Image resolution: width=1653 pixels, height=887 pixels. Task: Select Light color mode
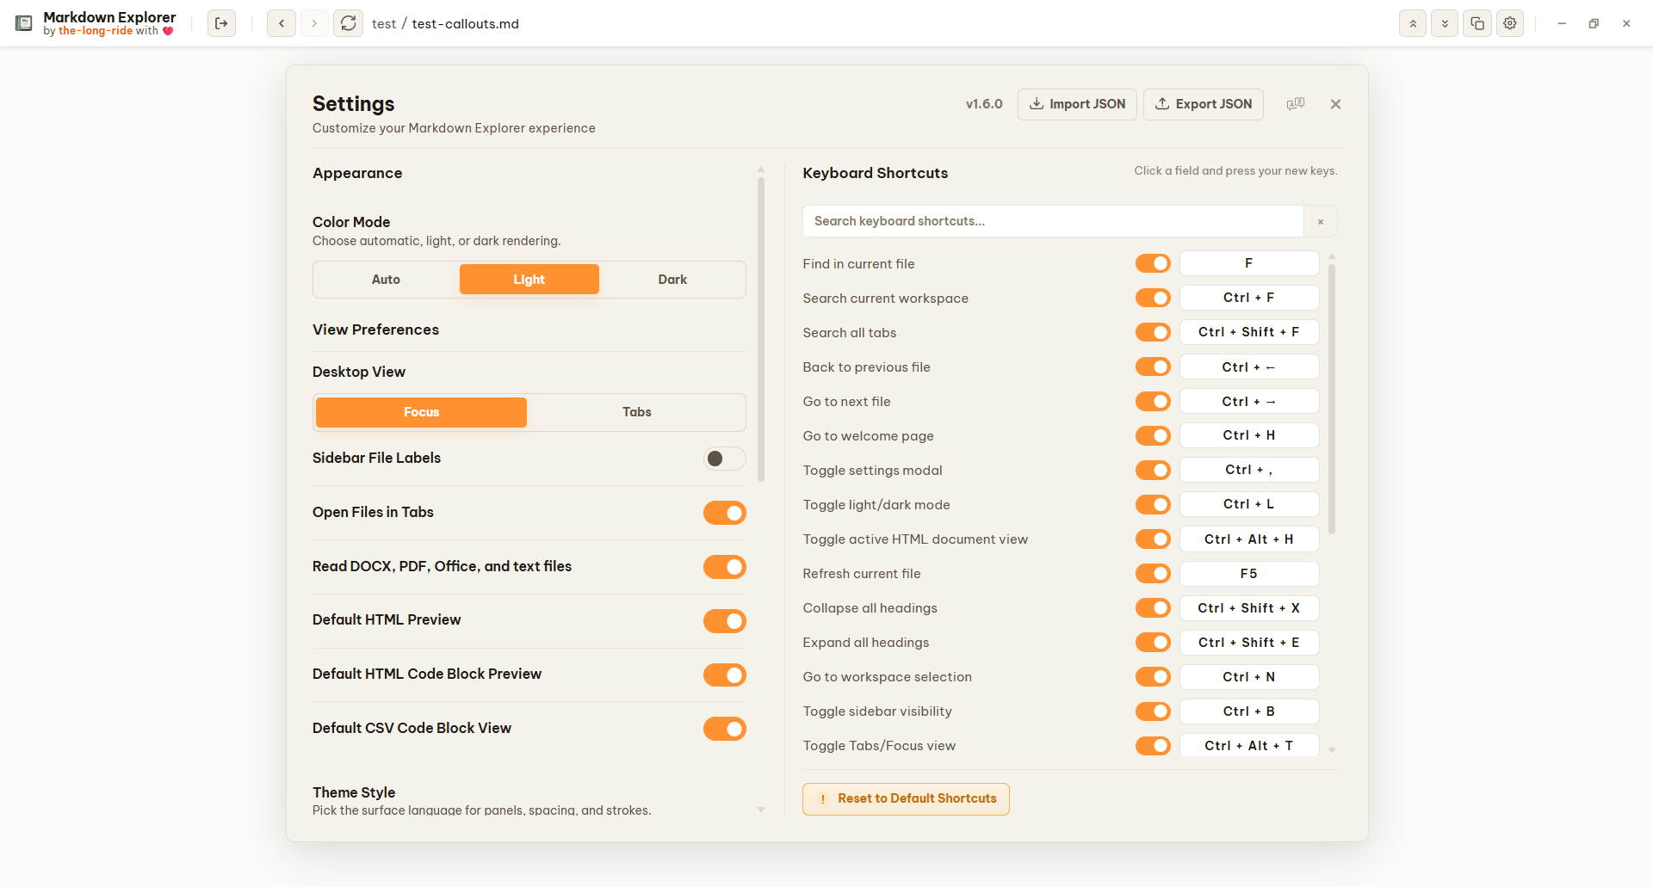tap(529, 280)
